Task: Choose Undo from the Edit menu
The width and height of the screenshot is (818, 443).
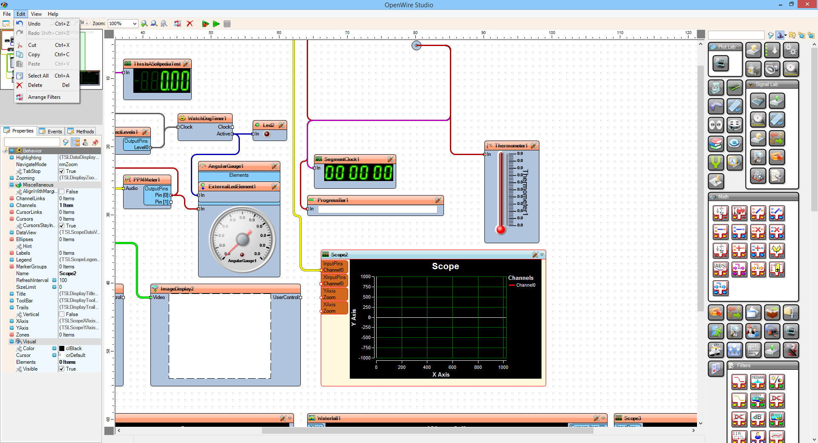Action: (47, 24)
